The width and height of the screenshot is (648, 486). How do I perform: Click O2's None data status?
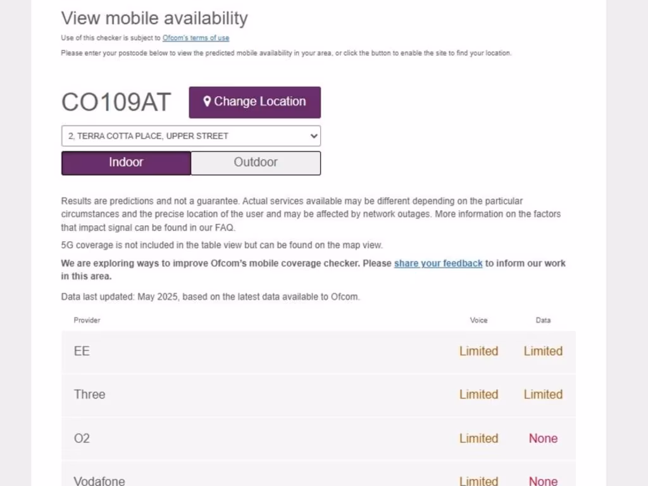[x=543, y=438]
